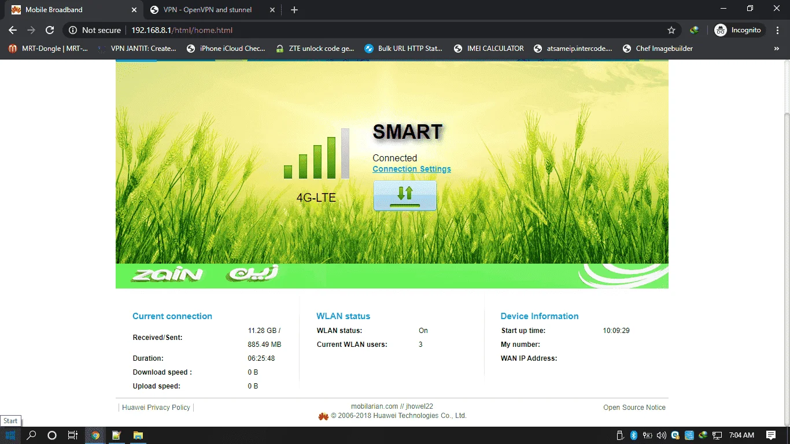Open the Windows Start menu

10,435
